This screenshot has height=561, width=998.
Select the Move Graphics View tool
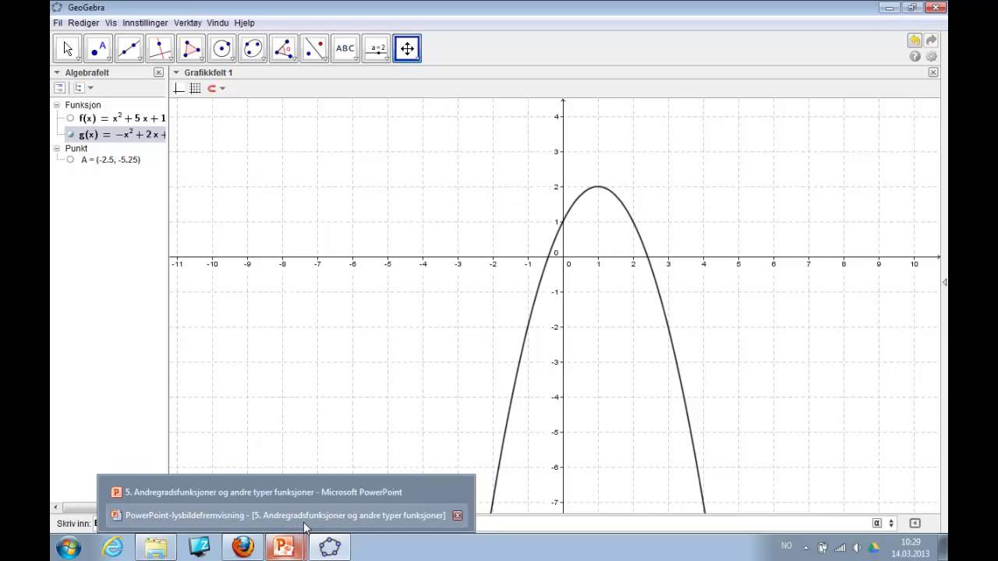407,48
